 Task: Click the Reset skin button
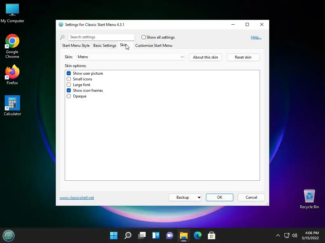tap(243, 57)
